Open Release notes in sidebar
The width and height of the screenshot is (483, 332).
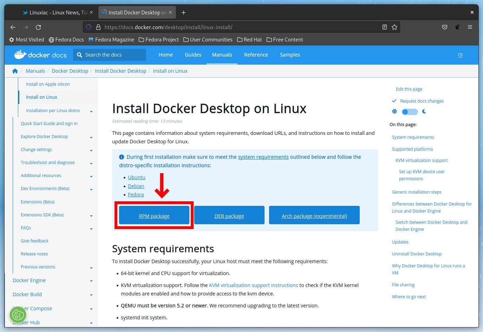34,254
